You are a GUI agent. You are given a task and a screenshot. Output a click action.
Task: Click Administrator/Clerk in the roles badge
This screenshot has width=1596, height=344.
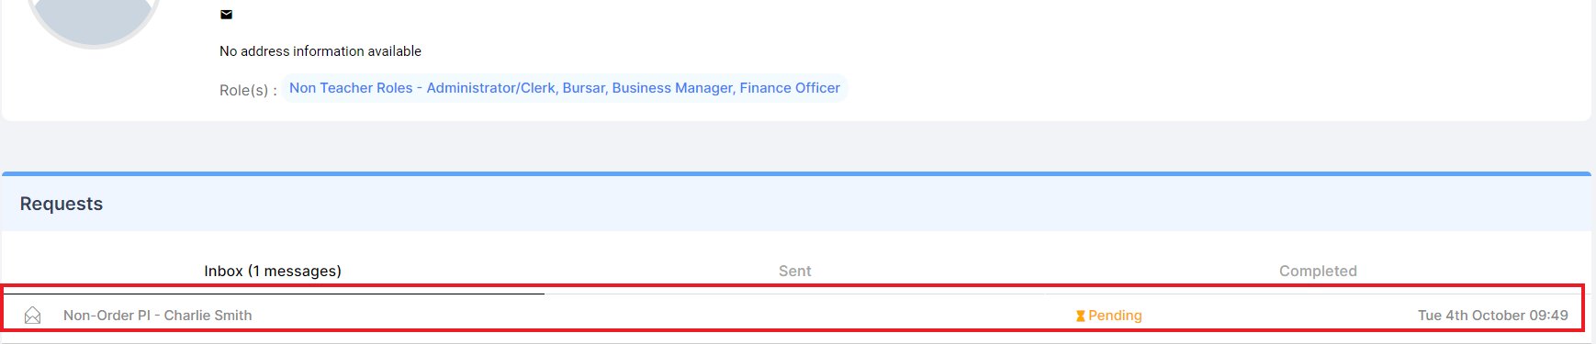(x=491, y=88)
